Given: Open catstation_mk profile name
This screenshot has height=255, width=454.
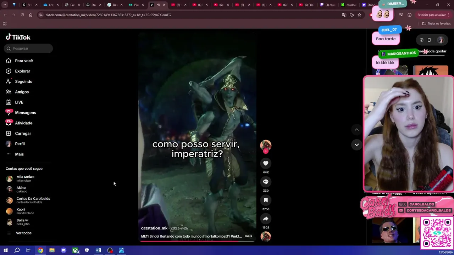Looking at the screenshot, I should pyautogui.click(x=154, y=228).
